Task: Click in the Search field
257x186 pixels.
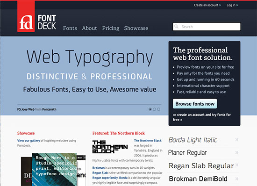Action: pos(207,27)
